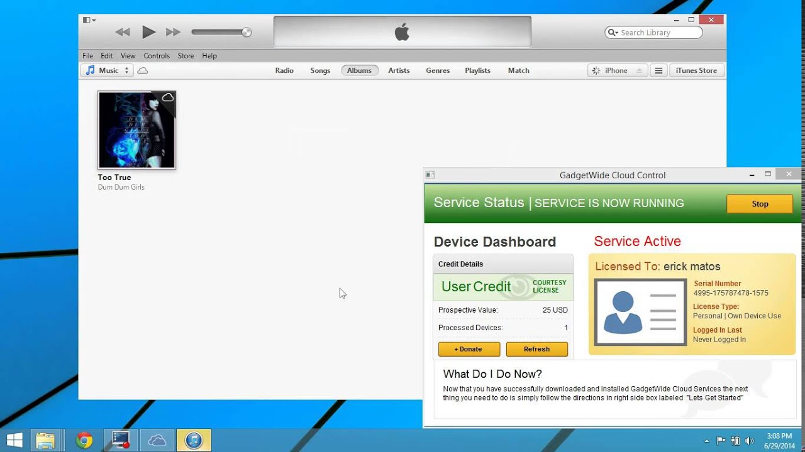Click the iTunes rewind button
This screenshot has width=805, height=452.
(x=123, y=32)
